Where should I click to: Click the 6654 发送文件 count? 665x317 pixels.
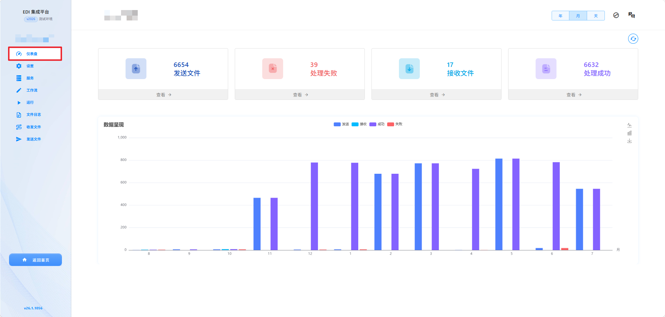(x=181, y=65)
